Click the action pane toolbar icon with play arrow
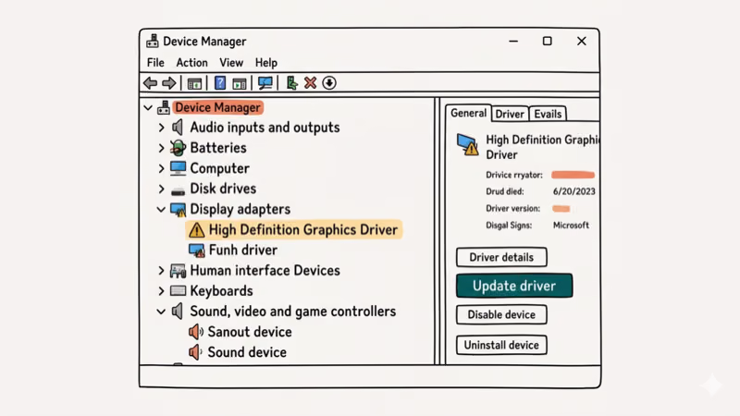The height and width of the screenshot is (416, 740). click(x=240, y=83)
